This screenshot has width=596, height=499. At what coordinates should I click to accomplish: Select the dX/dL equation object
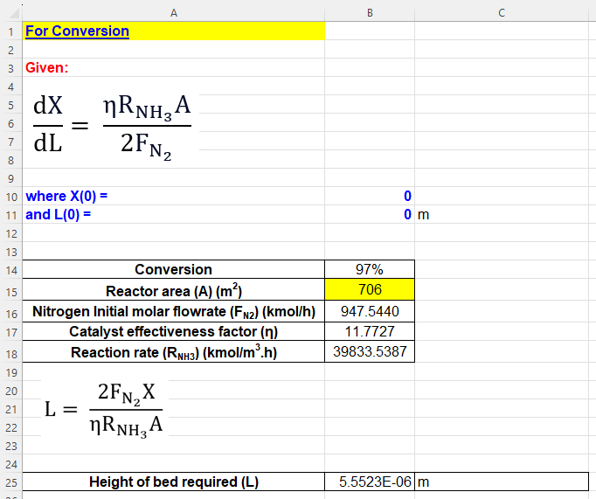coord(110,128)
